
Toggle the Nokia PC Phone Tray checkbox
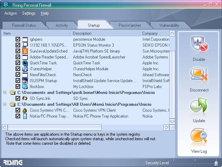(x=18, y=116)
